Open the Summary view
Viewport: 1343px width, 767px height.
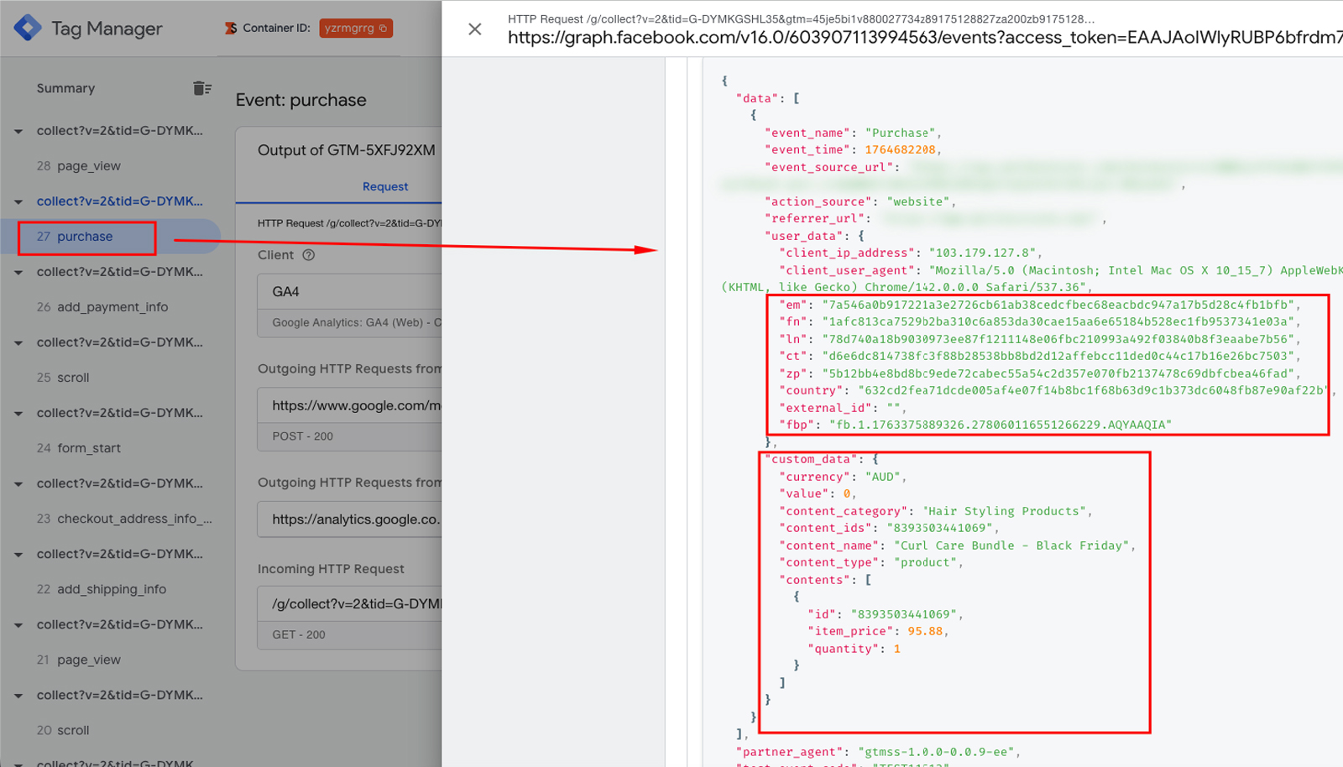[x=65, y=88]
